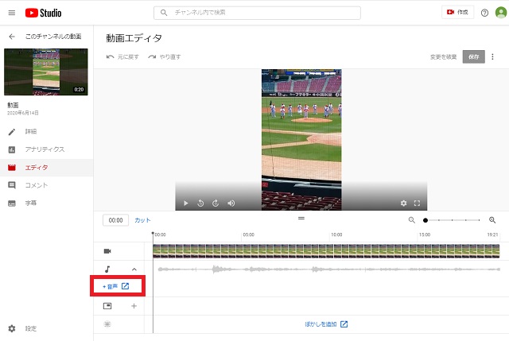
Task: Click the video preview image
Action: pyautogui.click(x=301, y=140)
